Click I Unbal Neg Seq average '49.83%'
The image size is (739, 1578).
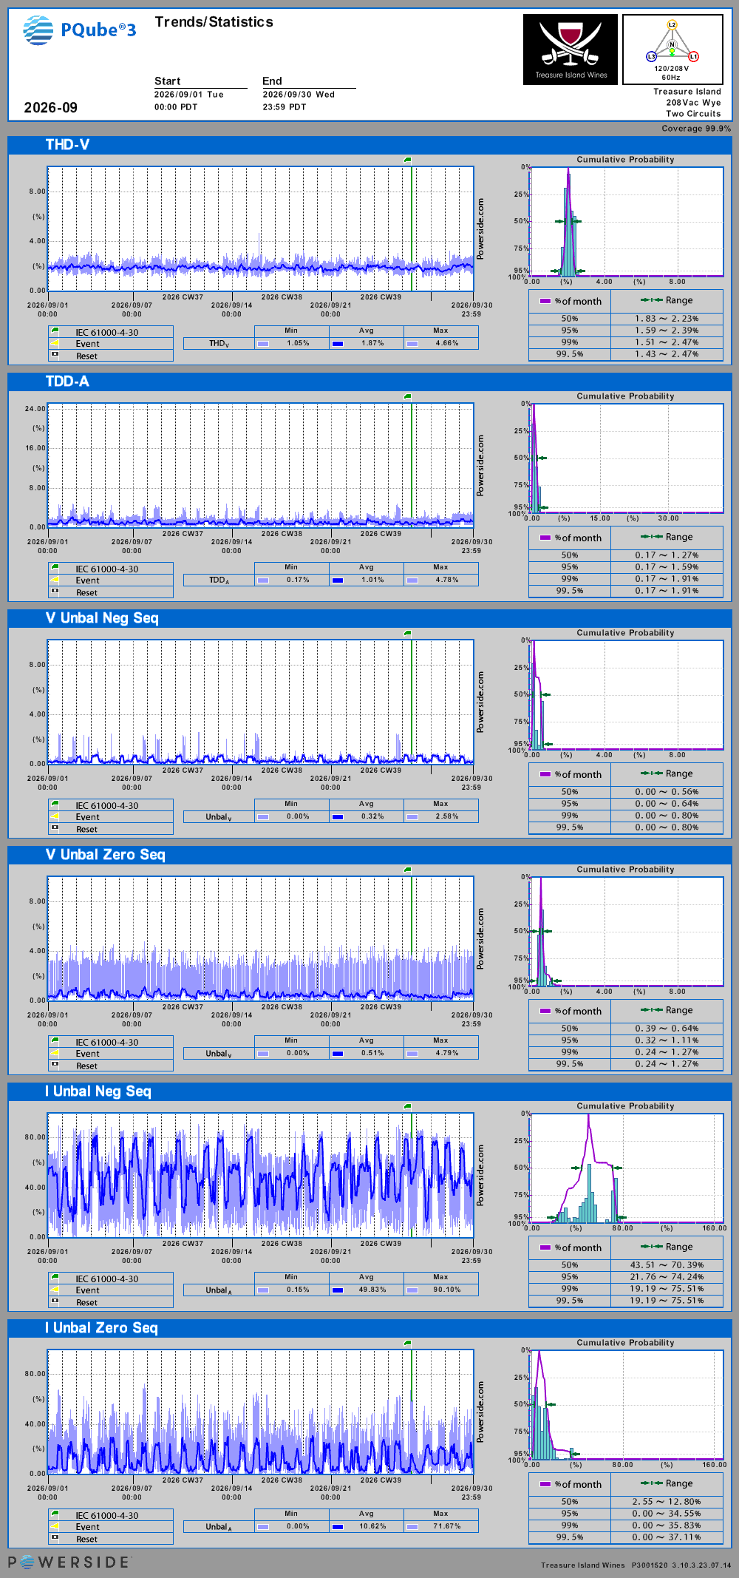pyautogui.click(x=372, y=1290)
